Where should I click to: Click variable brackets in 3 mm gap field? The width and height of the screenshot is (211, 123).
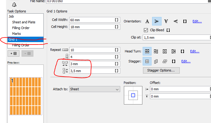(117, 64)
